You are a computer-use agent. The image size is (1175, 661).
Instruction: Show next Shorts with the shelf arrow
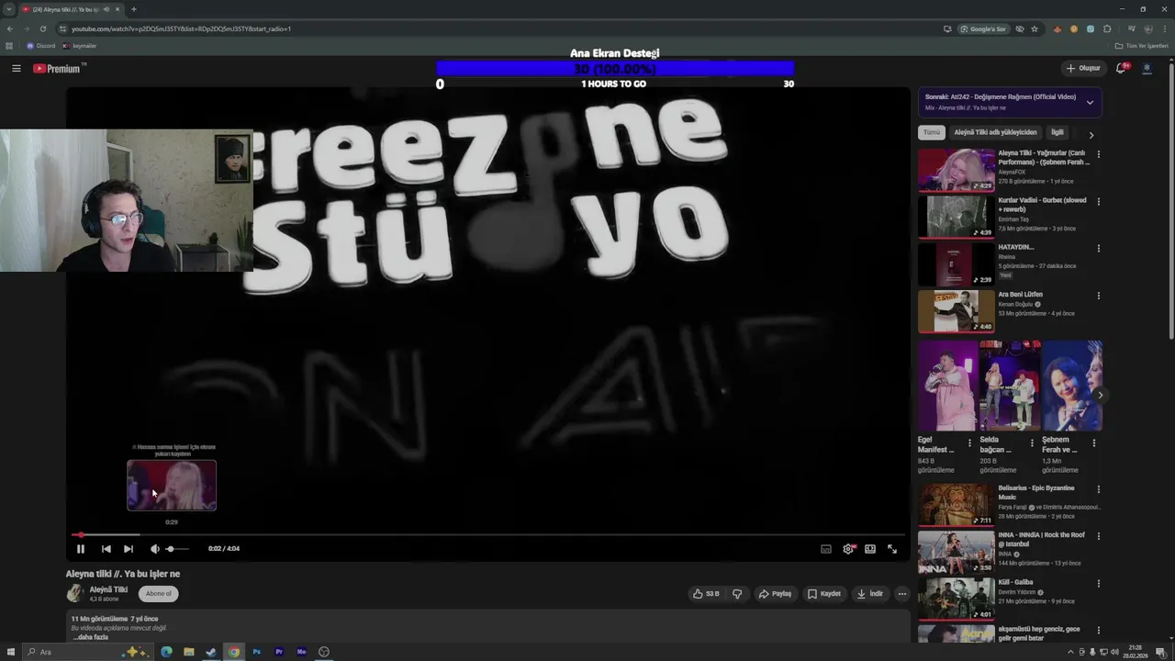[1100, 396]
